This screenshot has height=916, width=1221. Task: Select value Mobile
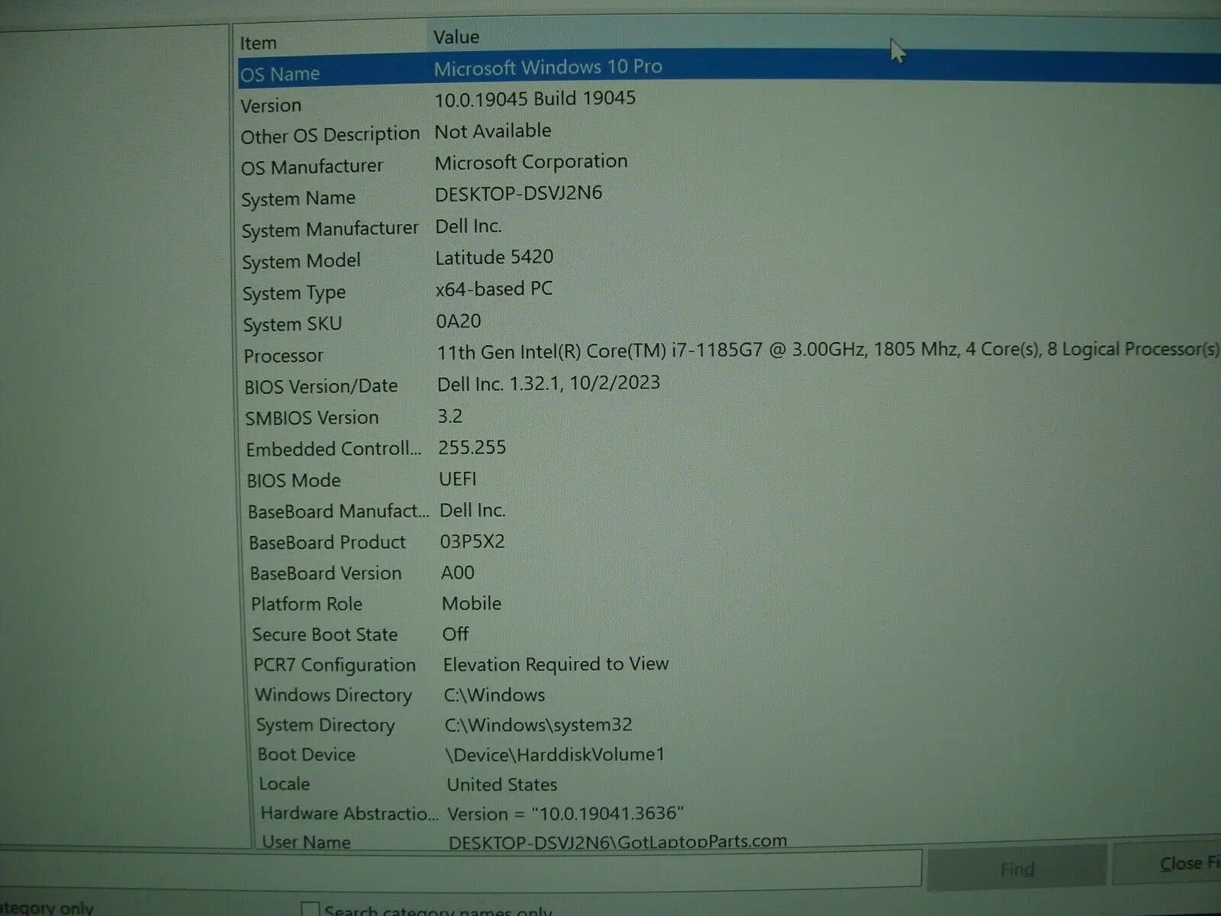(472, 603)
